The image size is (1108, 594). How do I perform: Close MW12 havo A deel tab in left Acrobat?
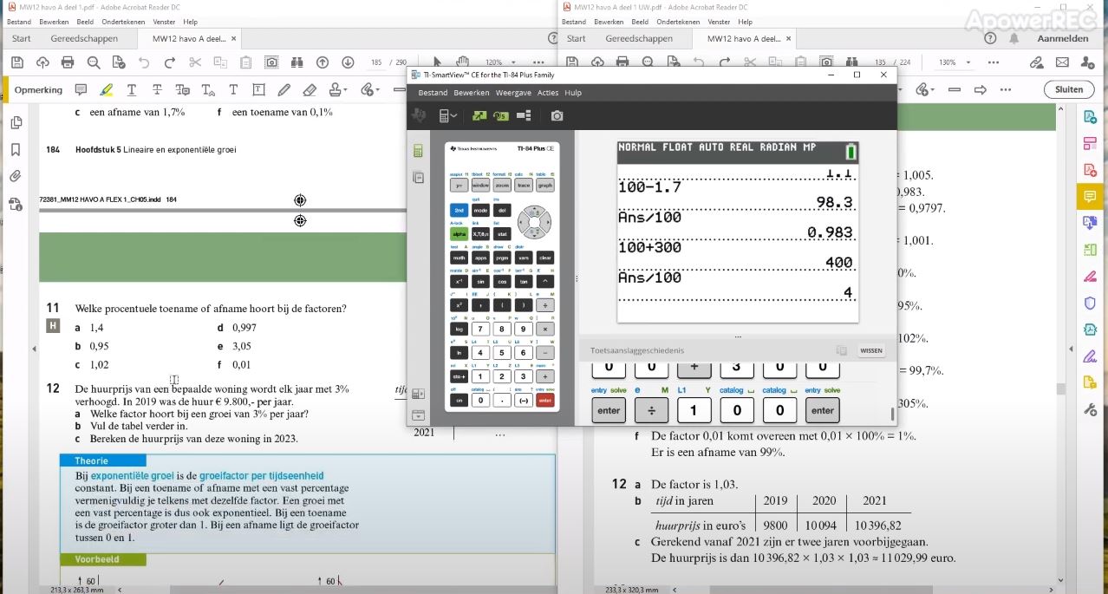pos(233,39)
